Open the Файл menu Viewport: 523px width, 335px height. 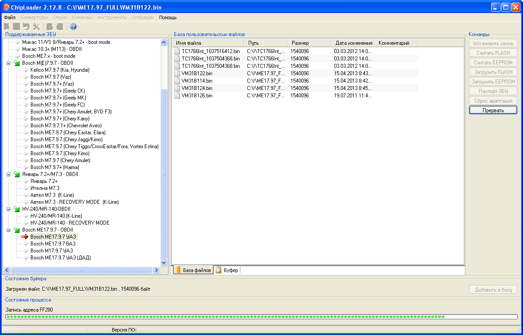[10, 17]
